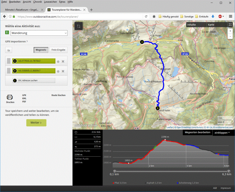Zoom in using the map plus icon
235x192 pixels.
tap(230, 31)
